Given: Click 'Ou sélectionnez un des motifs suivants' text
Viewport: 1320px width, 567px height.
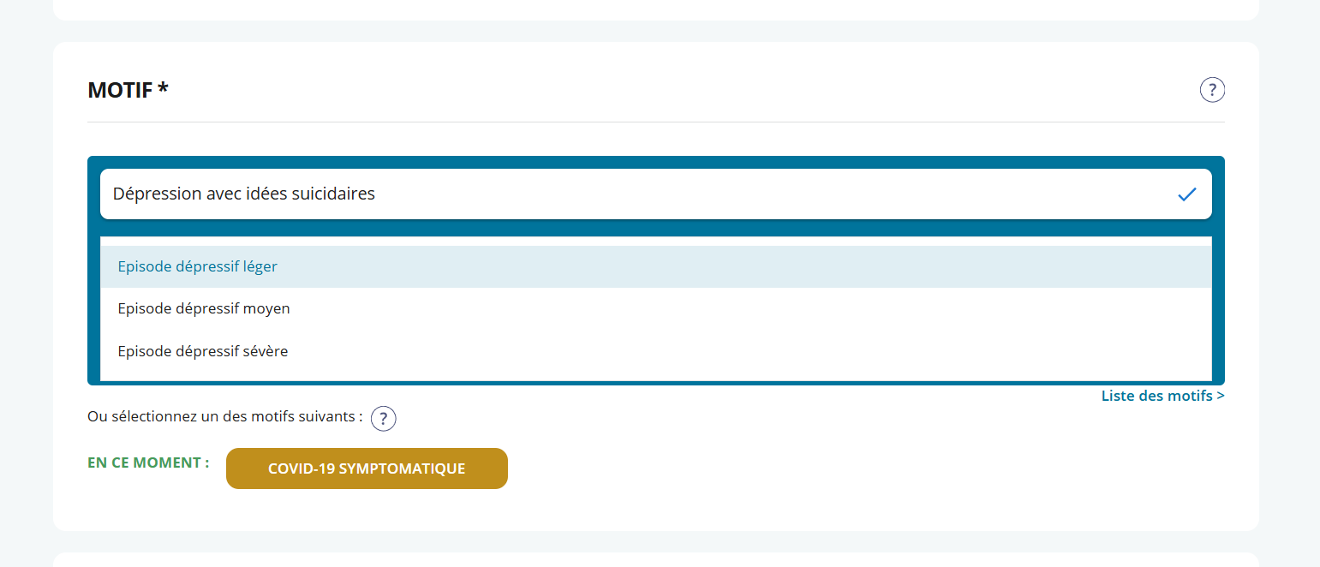Looking at the screenshot, I should [224, 417].
